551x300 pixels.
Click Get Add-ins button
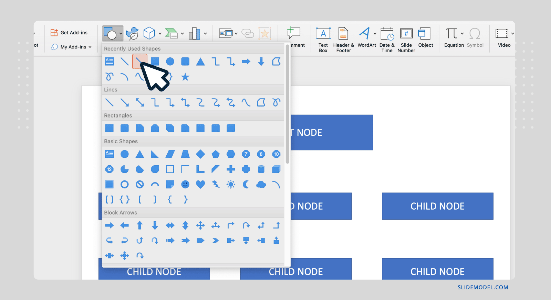69,33
